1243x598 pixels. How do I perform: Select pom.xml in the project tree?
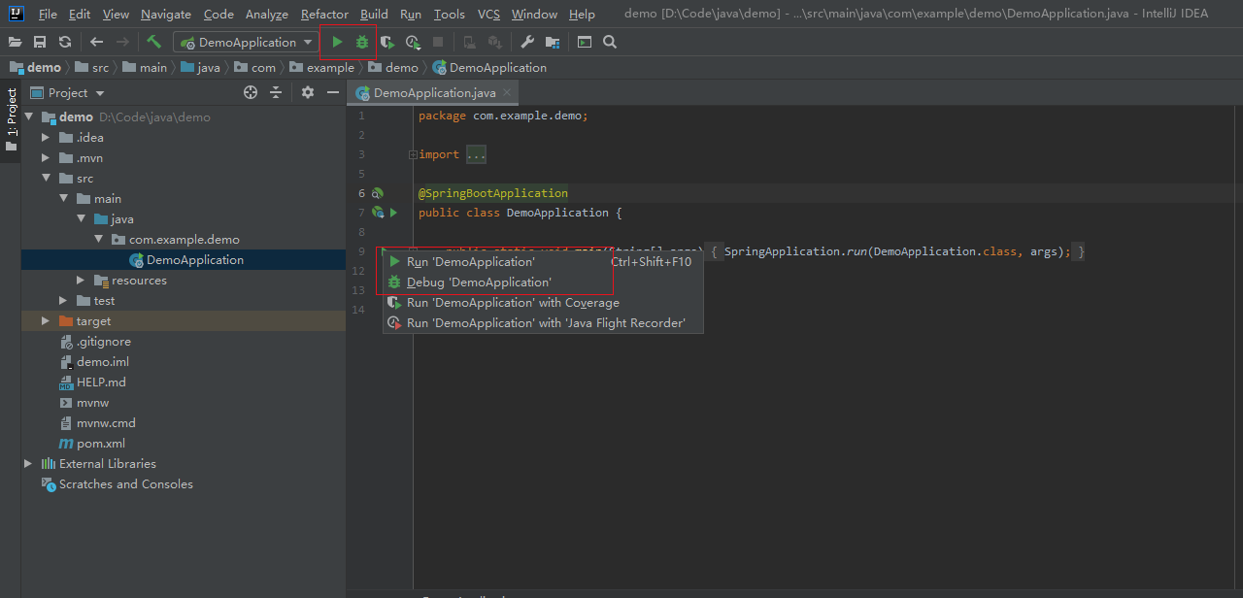pos(101,443)
